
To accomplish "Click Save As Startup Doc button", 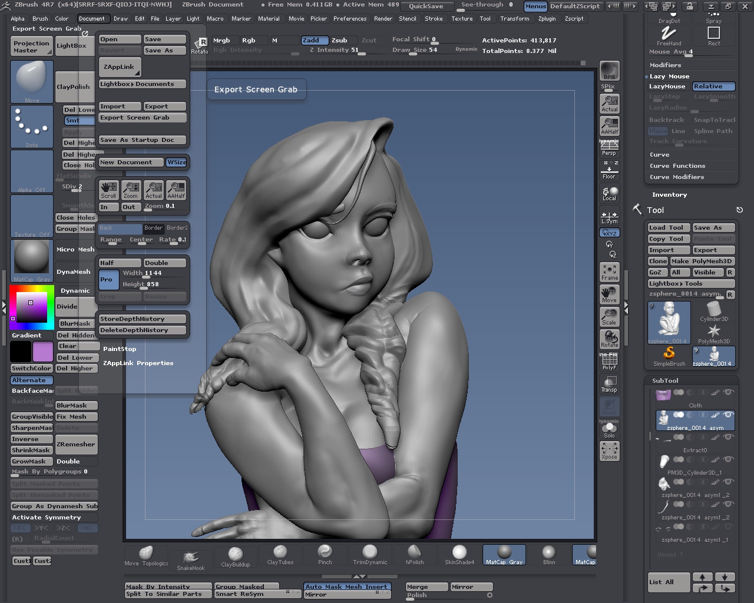I will pyautogui.click(x=142, y=140).
